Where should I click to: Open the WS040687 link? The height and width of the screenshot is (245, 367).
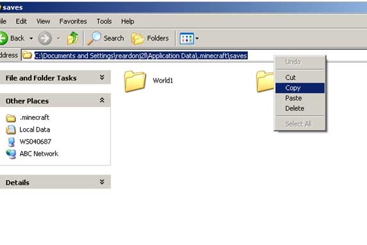pos(35,142)
